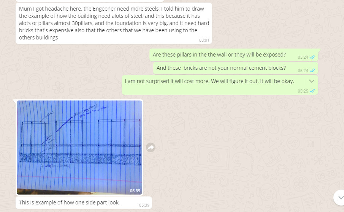Click the 05:39 time on the caption message

[x=144, y=205]
